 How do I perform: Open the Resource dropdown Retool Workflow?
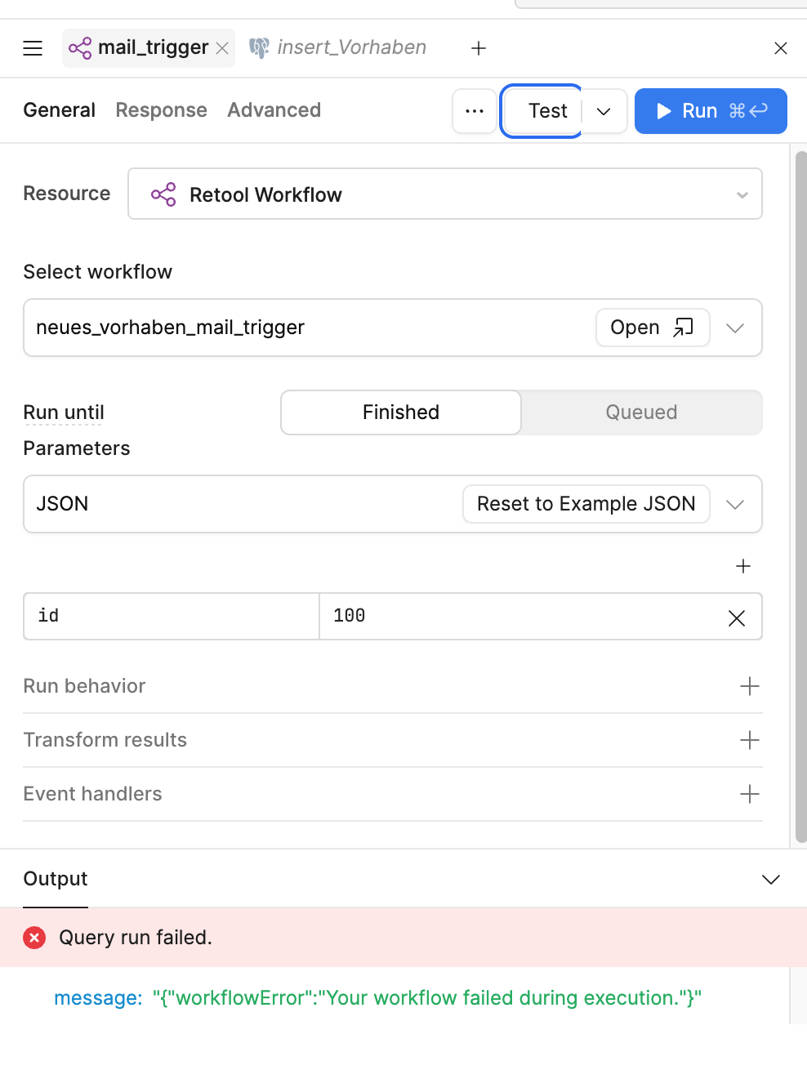pyautogui.click(x=444, y=194)
